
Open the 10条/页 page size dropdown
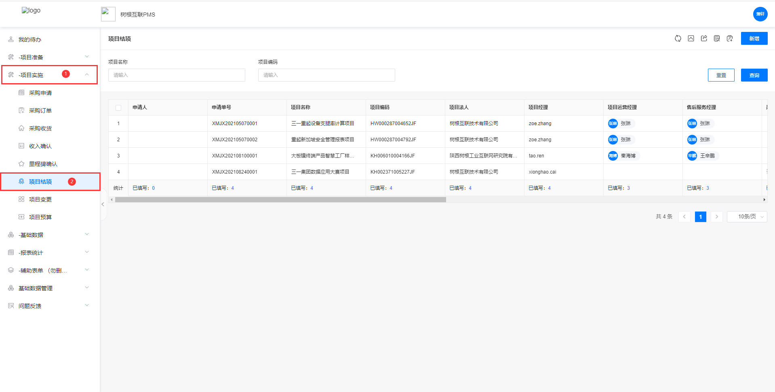point(747,217)
